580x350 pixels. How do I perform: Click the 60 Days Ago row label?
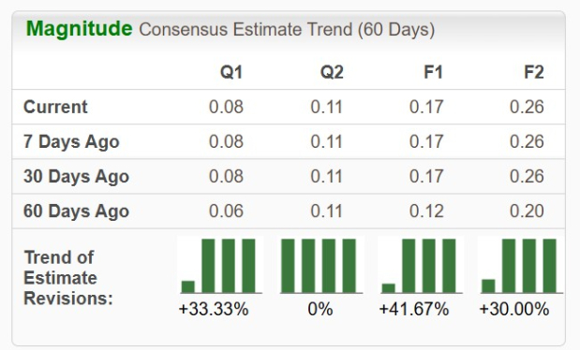tap(76, 211)
